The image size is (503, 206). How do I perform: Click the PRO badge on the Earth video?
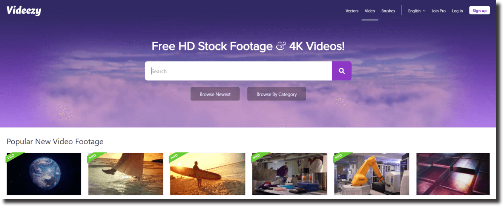click(x=13, y=157)
